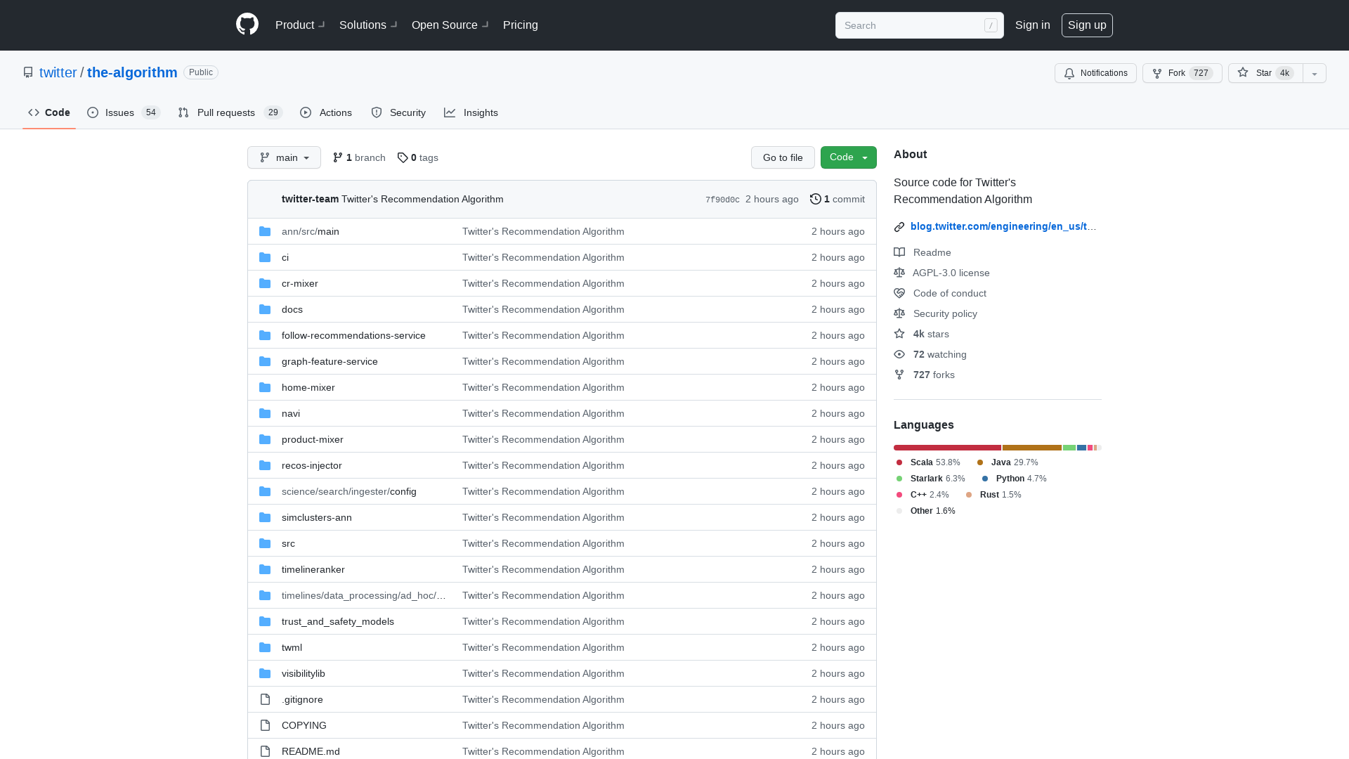Click the ann/src/main folder icon

pyautogui.click(x=265, y=231)
